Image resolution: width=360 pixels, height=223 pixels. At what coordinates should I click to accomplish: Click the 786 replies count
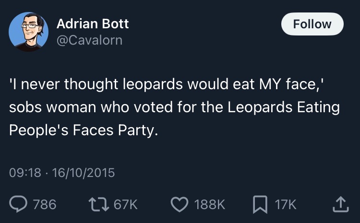[44, 205]
